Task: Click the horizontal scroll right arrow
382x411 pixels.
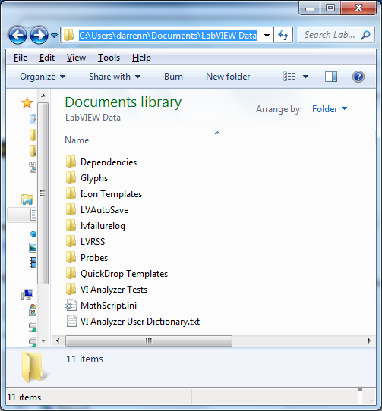Action: point(369,340)
